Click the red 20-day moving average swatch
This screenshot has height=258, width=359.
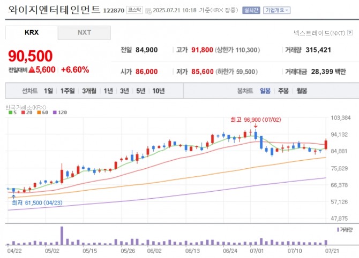click(23, 112)
